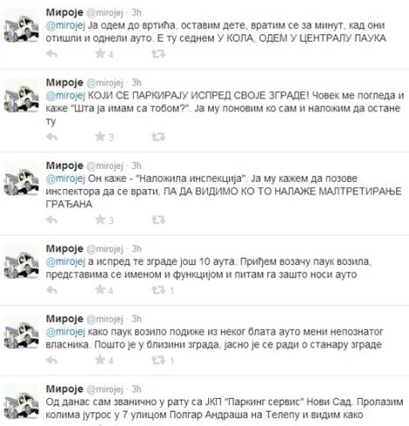Open @mirojej mention in the first tweet
Image resolution: width=409 pixels, height=426 pixels.
(x=66, y=25)
